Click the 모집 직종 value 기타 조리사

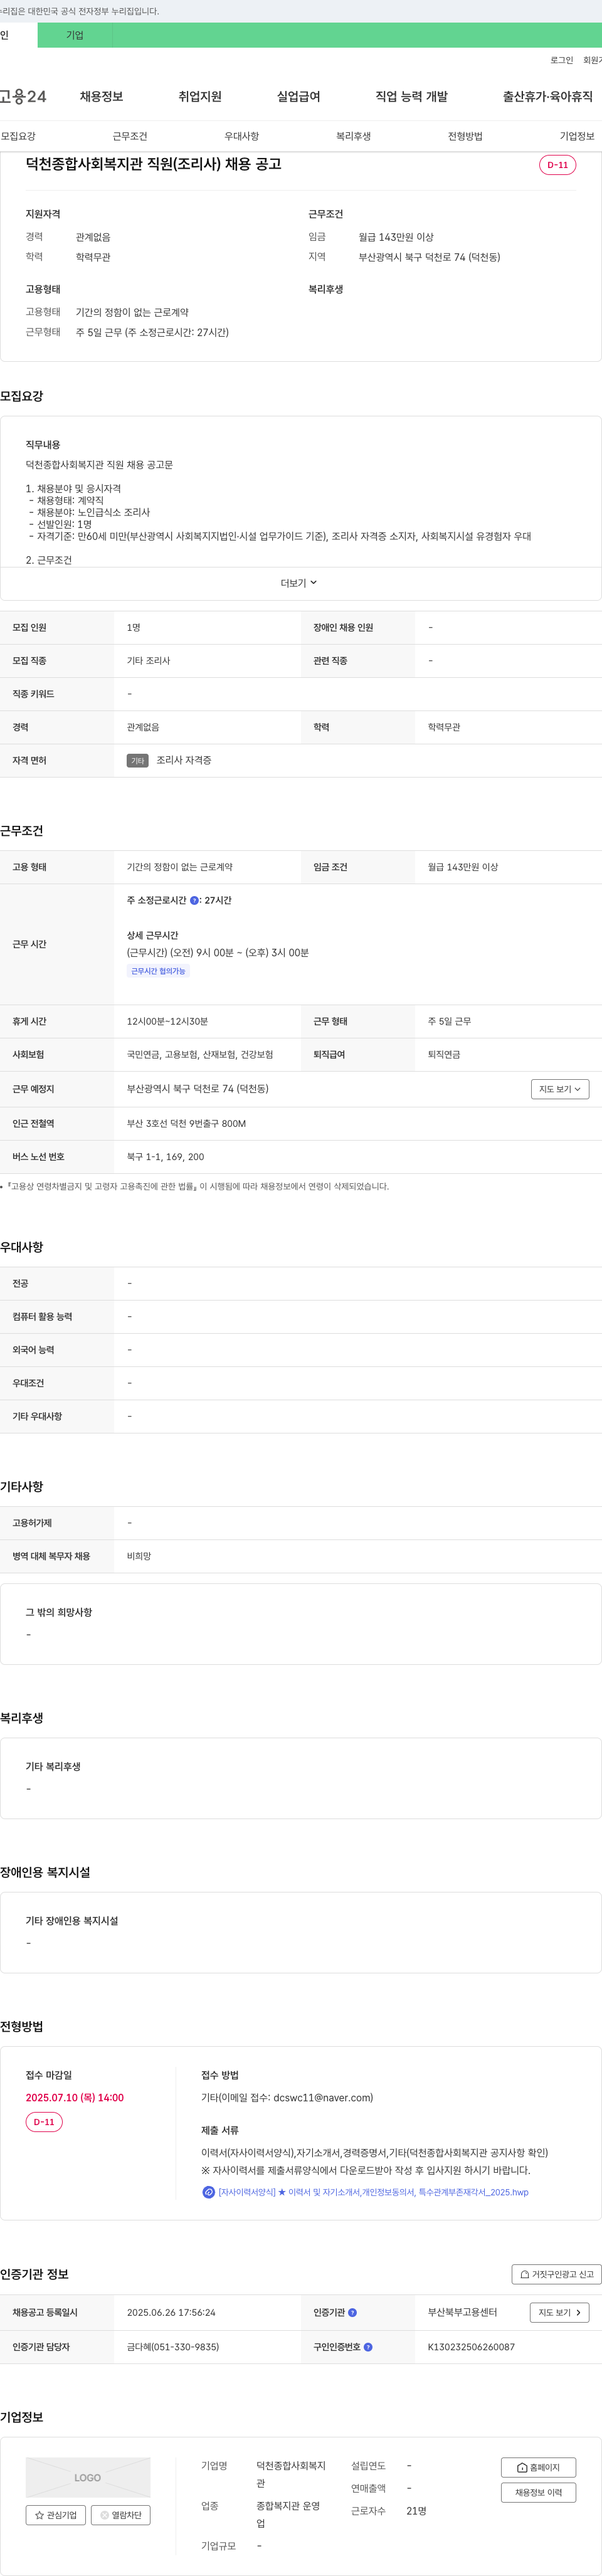[148, 661]
